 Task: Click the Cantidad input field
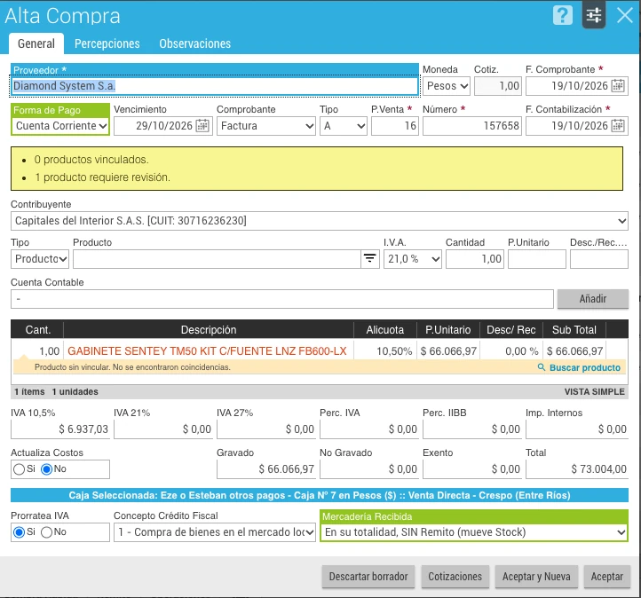(475, 259)
